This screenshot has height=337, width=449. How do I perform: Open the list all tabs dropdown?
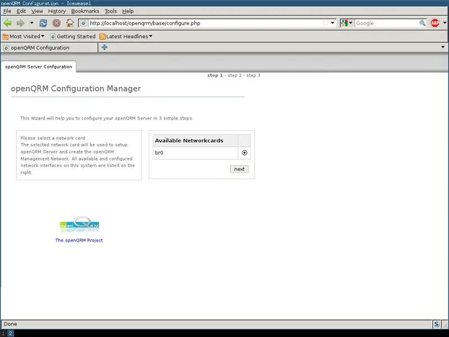pos(443,47)
